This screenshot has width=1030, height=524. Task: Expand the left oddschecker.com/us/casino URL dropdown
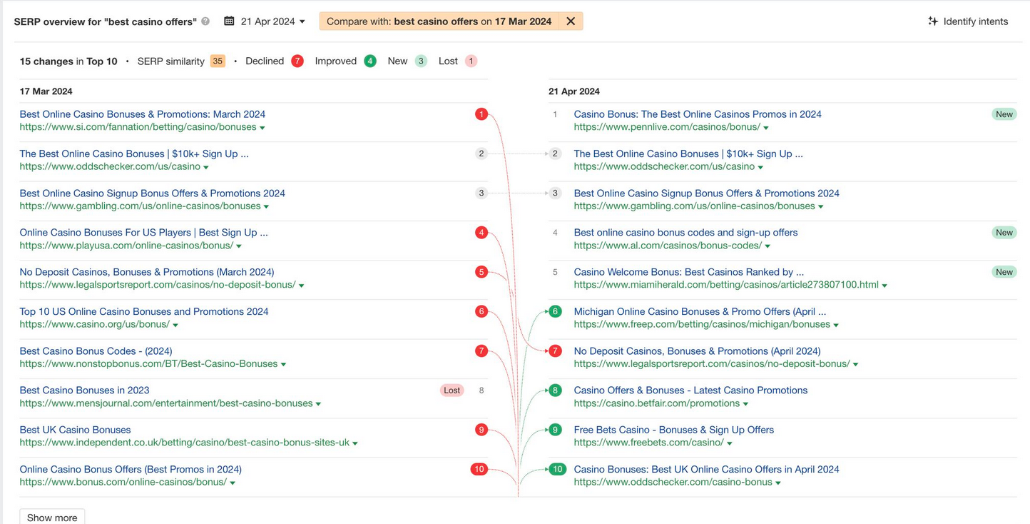[206, 167]
